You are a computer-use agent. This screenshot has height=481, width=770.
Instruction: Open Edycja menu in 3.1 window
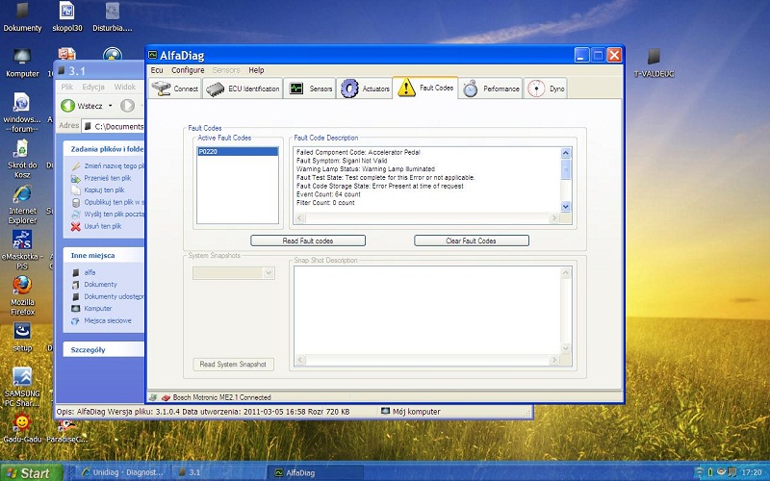93,87
